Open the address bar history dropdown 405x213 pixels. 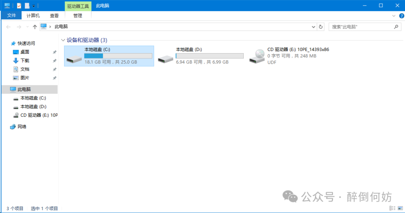(x=314, y=27)
